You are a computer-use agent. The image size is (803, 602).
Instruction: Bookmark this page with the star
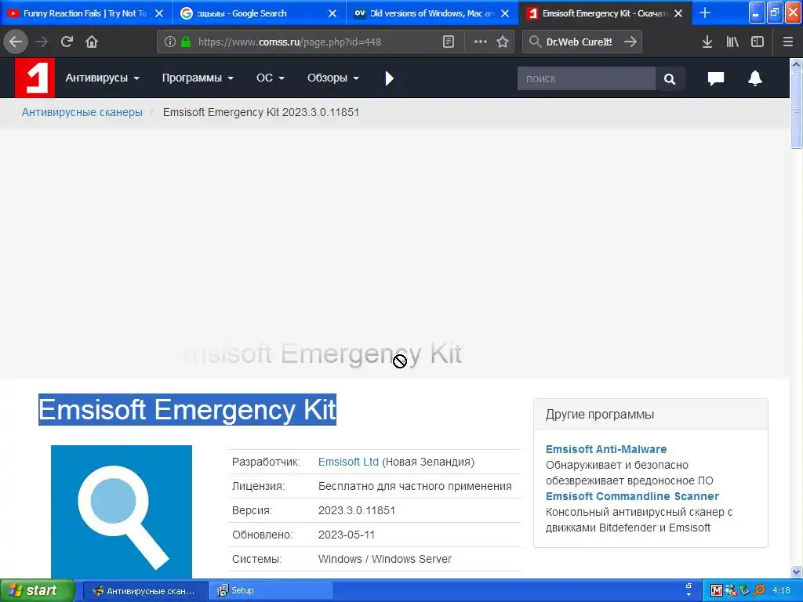(503, 42)
